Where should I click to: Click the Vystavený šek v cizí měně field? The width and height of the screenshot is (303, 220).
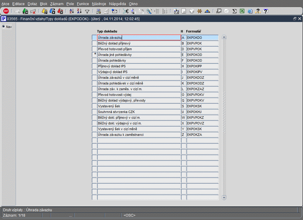[x=139, y=129]
